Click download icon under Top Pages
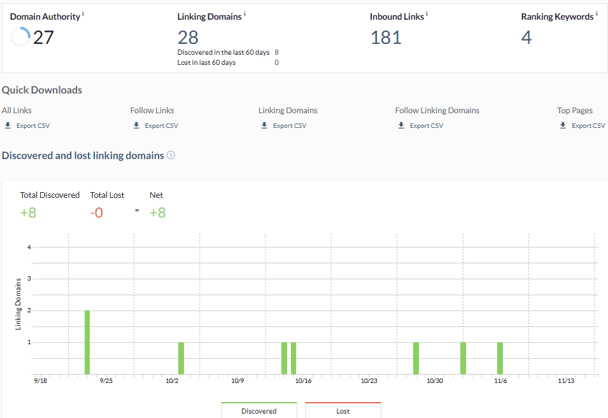The image size is (608, 418). point(563,125)
